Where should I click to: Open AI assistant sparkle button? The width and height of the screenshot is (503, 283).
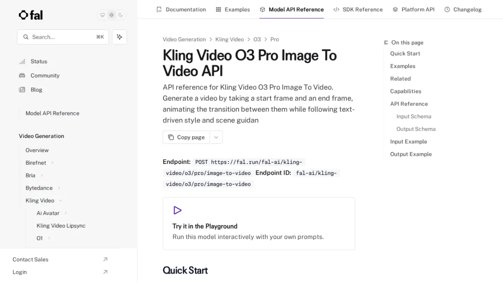pos(119,37)
